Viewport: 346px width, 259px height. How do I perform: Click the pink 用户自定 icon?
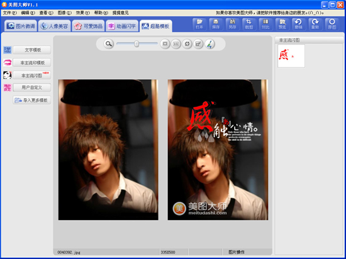(x=8, y=87)
